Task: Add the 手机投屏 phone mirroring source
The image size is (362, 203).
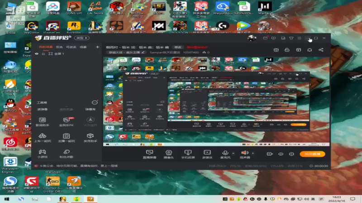Action: tap(188, 154)
